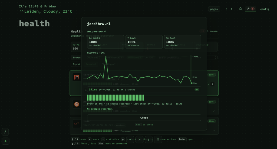Viewport: 277px width, 149px height.
Task: Expand the 100 score badge on tower
Action: coord(212,121)
